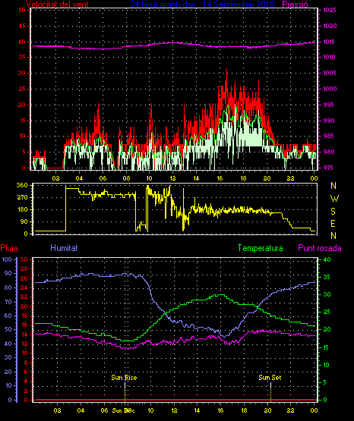Click the yellow 'E' compass letter

(333, 224)
